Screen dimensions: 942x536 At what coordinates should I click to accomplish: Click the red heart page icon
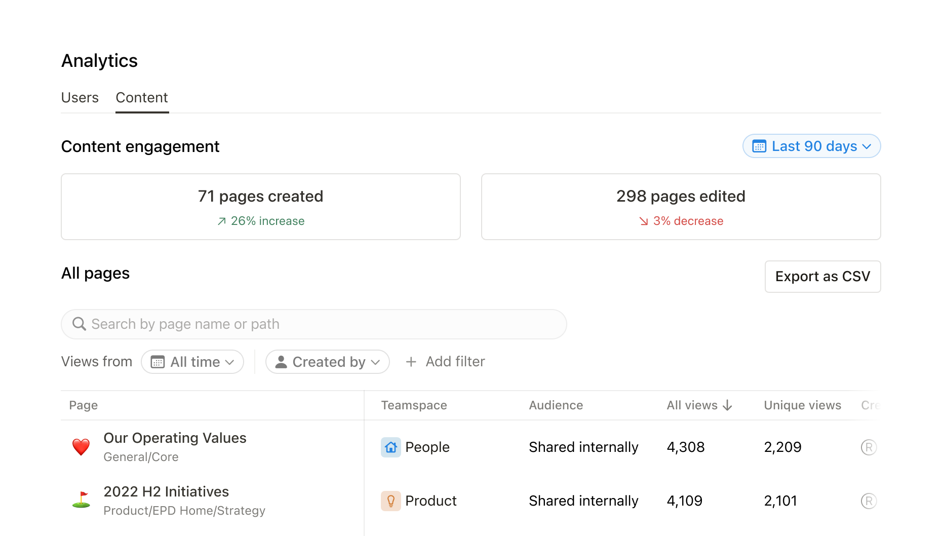click(81, 447)
